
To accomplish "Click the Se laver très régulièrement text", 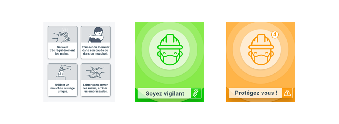I will tap(62, 49).
